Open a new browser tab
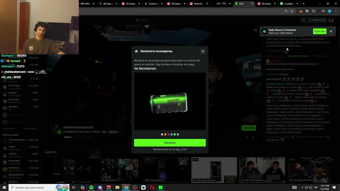The image size is (340, 191). point(304,4)
